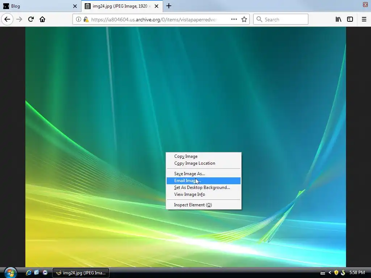Viewport: 371px width, 278px height.
Task: Close the Blog tab
Action: [x=75, y=6]
